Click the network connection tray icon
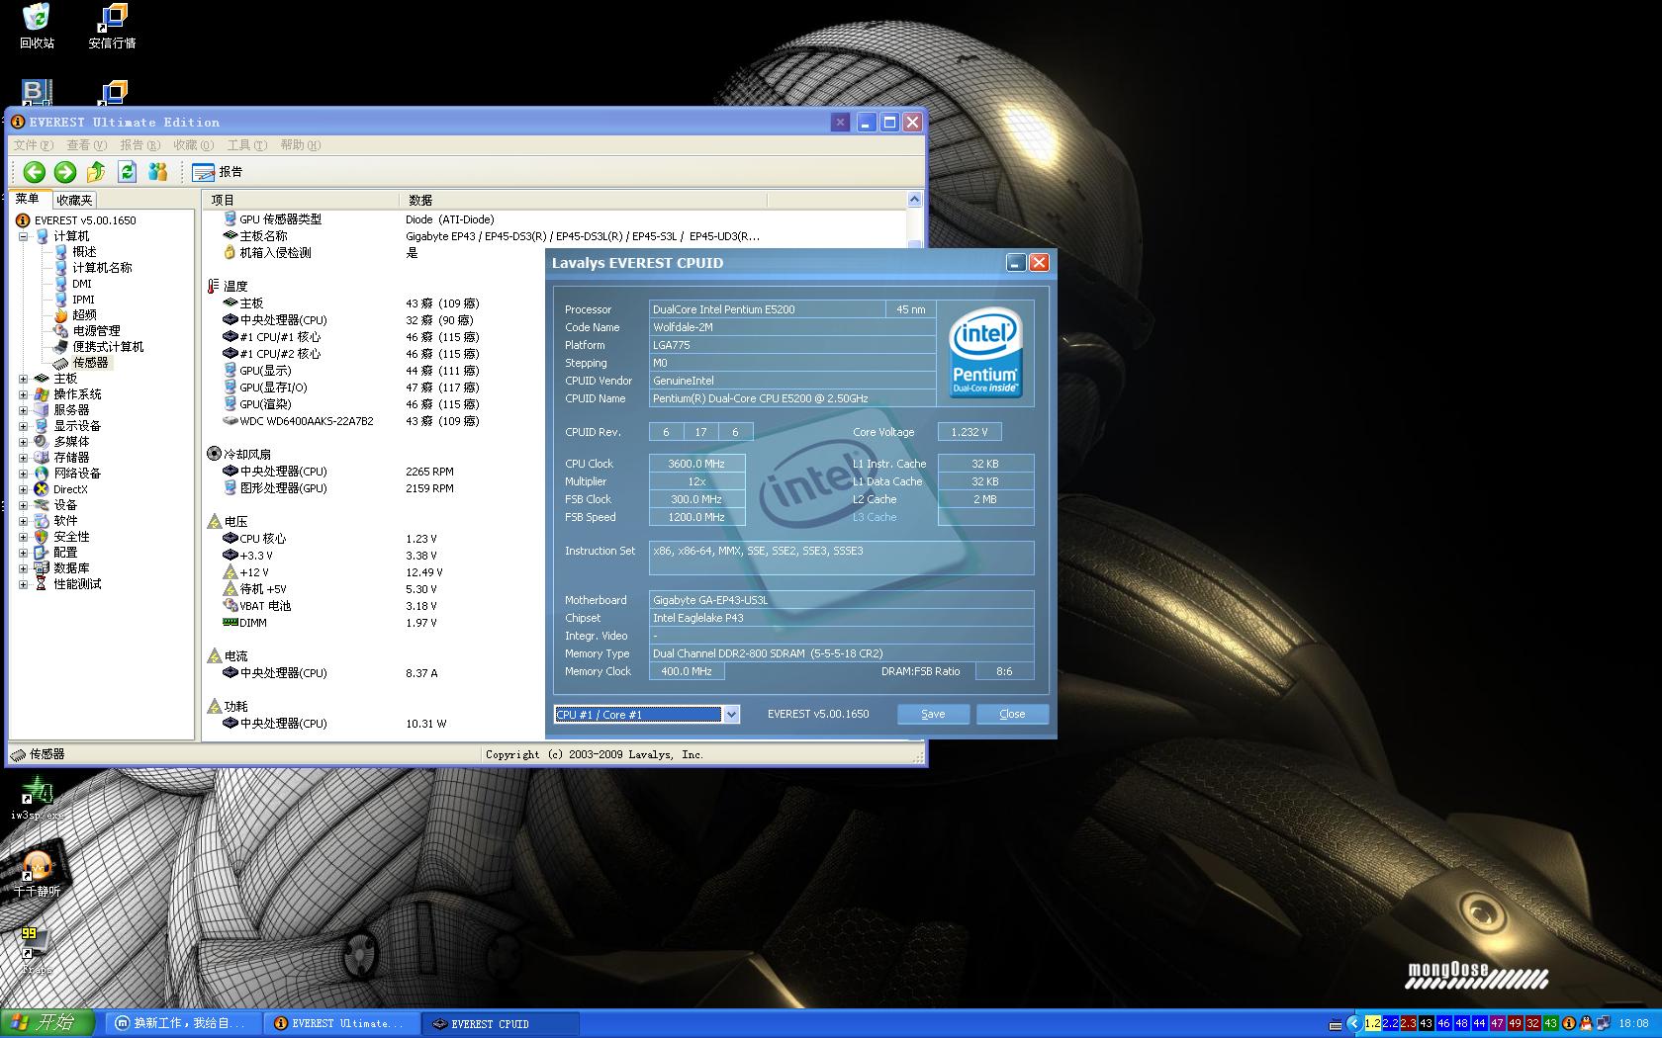The width and height of the screenshot is (1662, 1038). click(1603, 1023)
